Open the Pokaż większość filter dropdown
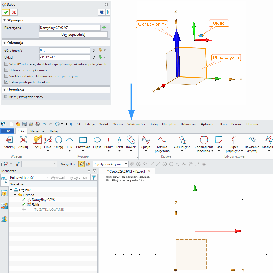Image resolution: width=273 pixels, height=273 pixels. (x=29, y=177)
